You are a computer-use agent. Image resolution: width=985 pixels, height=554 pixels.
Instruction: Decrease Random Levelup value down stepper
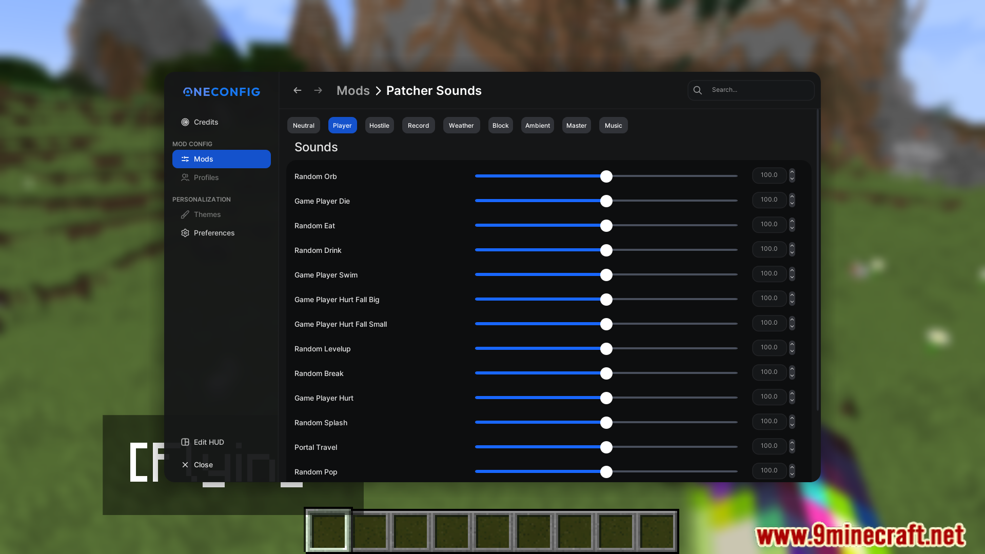click(x=792, y=351)
